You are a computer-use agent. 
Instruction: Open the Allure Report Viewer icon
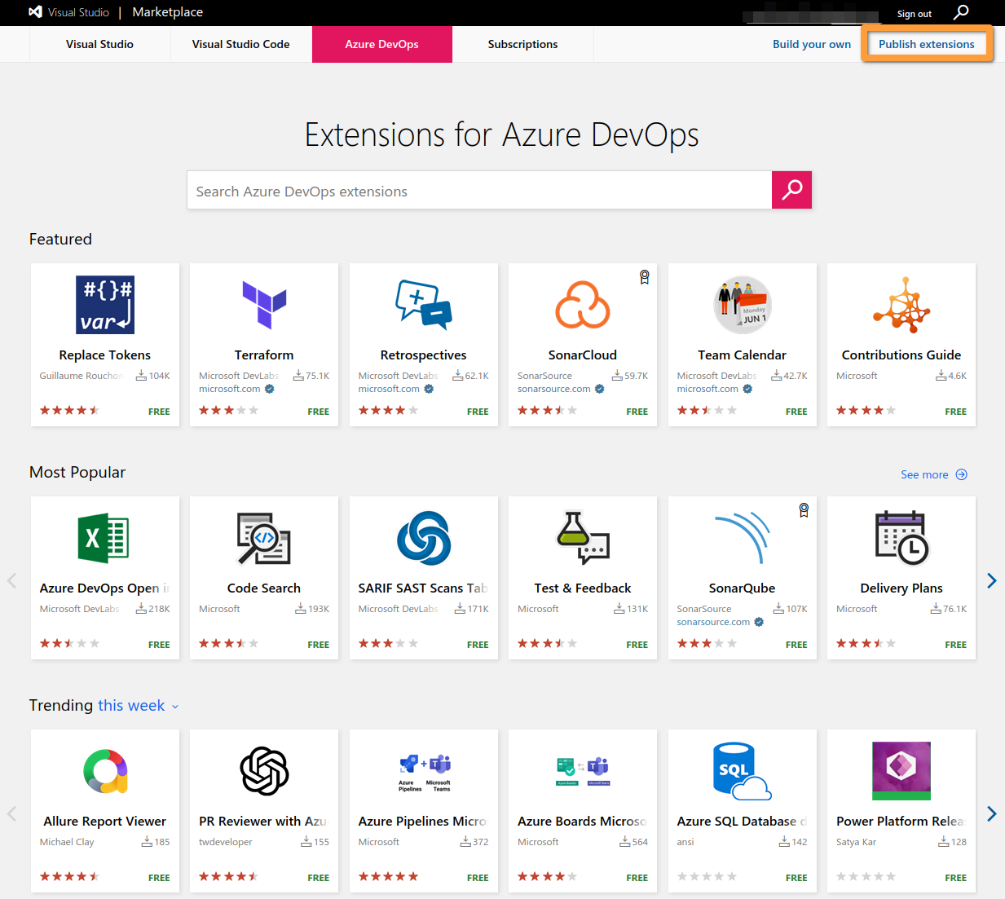click(105, 771)
